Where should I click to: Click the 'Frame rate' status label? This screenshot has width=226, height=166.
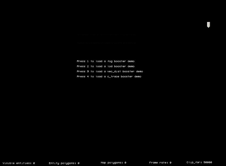point(159,163)
